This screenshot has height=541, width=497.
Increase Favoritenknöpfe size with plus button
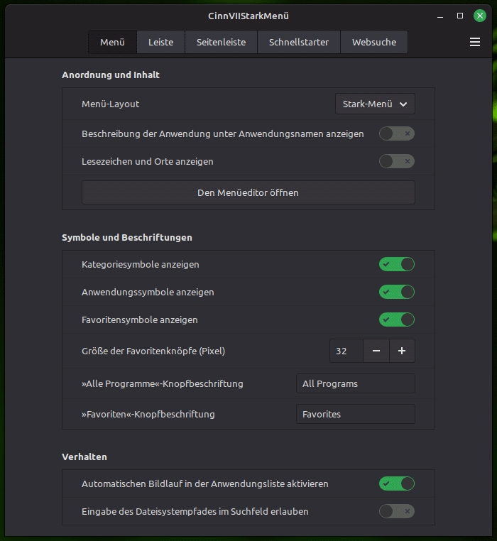[x=402, y=351]
